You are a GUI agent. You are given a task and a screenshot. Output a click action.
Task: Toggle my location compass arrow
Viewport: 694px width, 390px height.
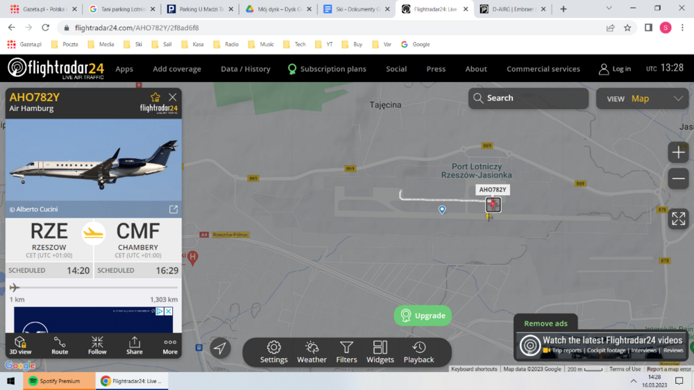[x=220, y=348]
